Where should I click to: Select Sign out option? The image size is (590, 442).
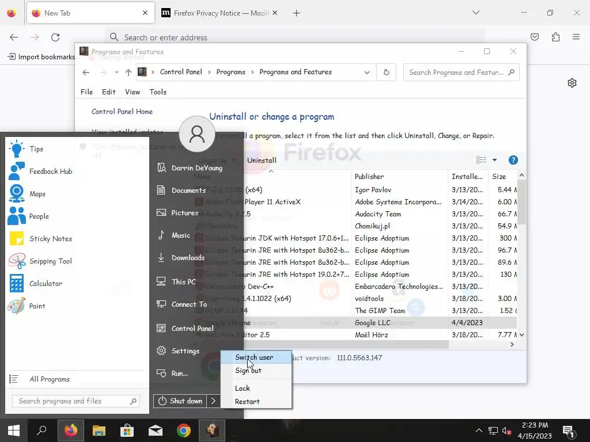coord(256,371)
